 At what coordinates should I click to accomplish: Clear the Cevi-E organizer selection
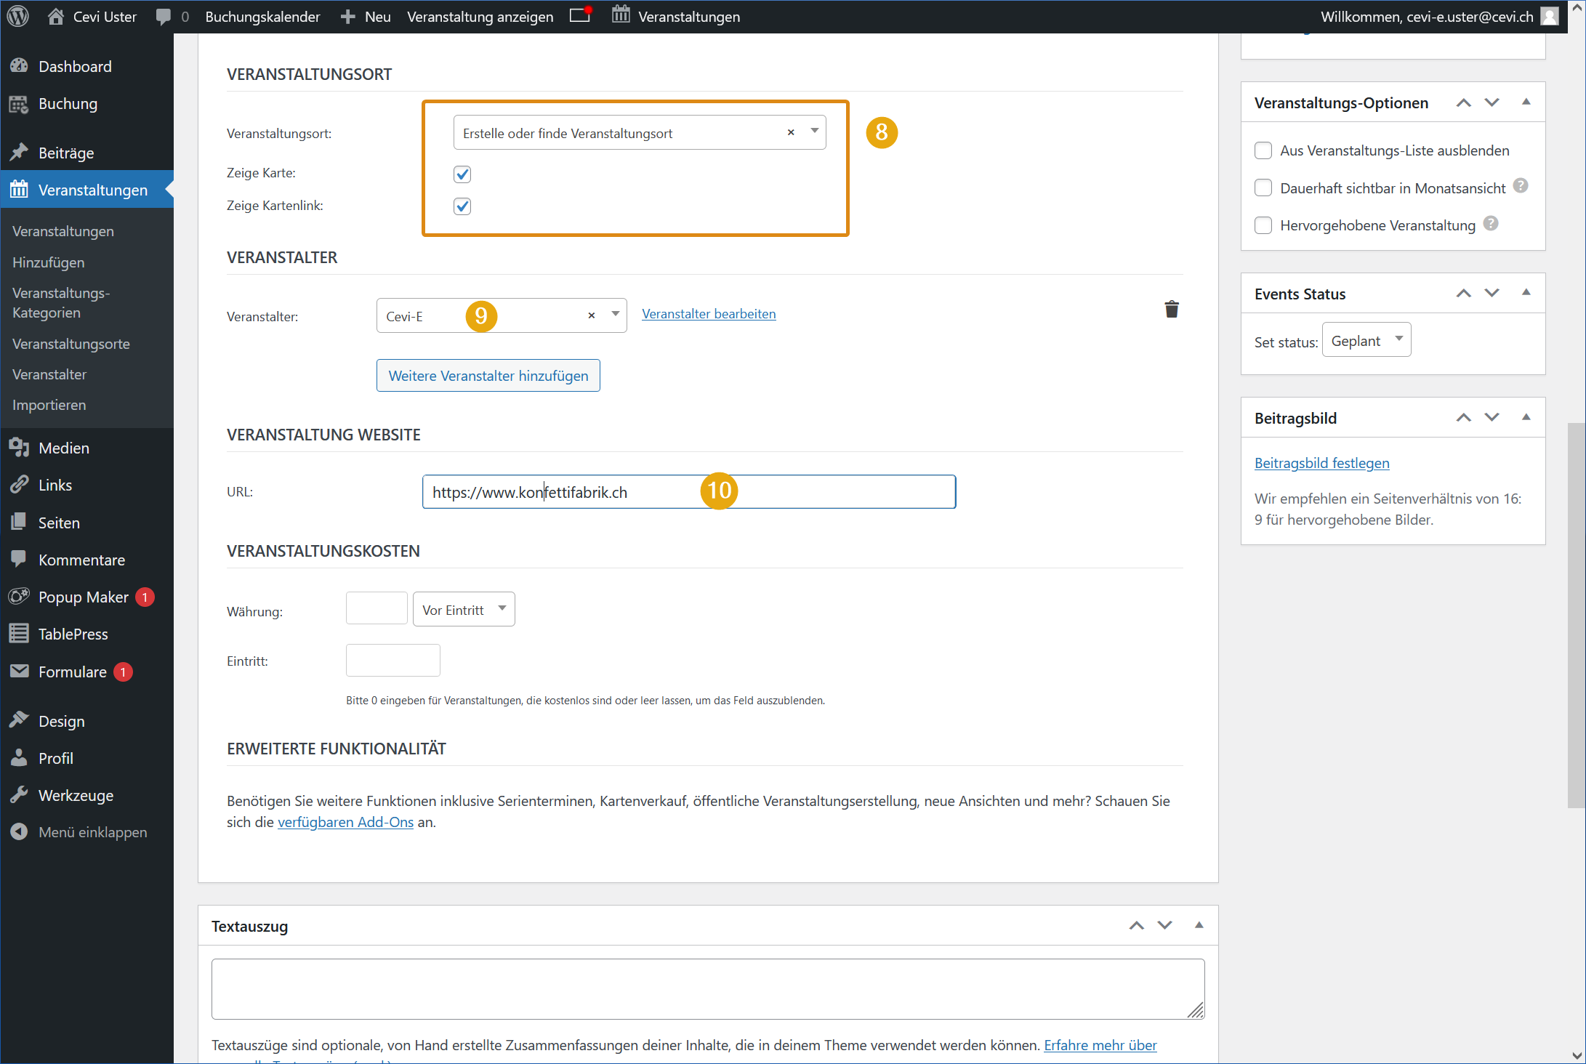(x=591, y=315)
